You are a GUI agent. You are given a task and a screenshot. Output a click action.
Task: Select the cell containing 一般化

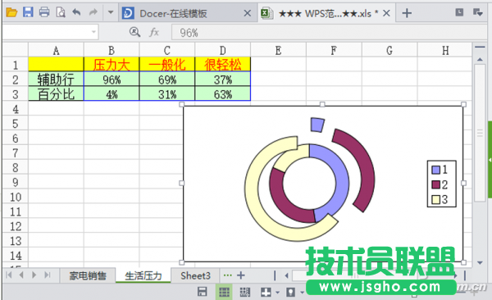[x=167, y=65]
